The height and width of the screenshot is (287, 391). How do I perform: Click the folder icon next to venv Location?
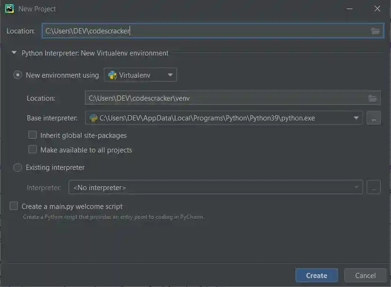373,98
